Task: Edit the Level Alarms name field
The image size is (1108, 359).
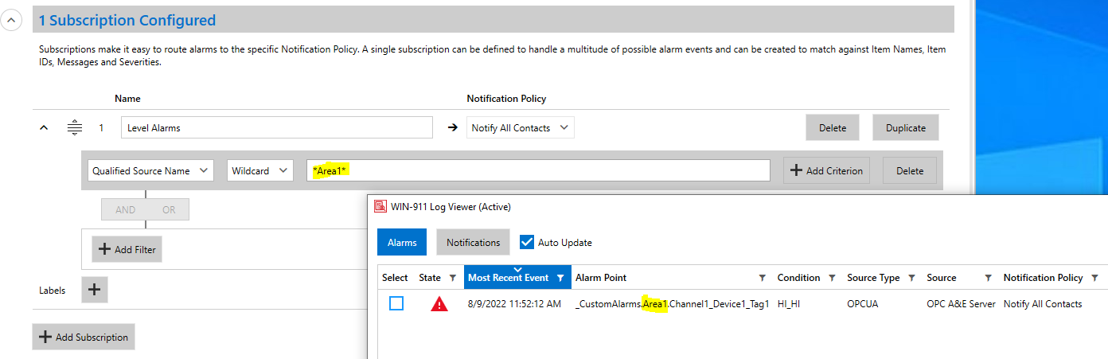Action: click(277, 127)
